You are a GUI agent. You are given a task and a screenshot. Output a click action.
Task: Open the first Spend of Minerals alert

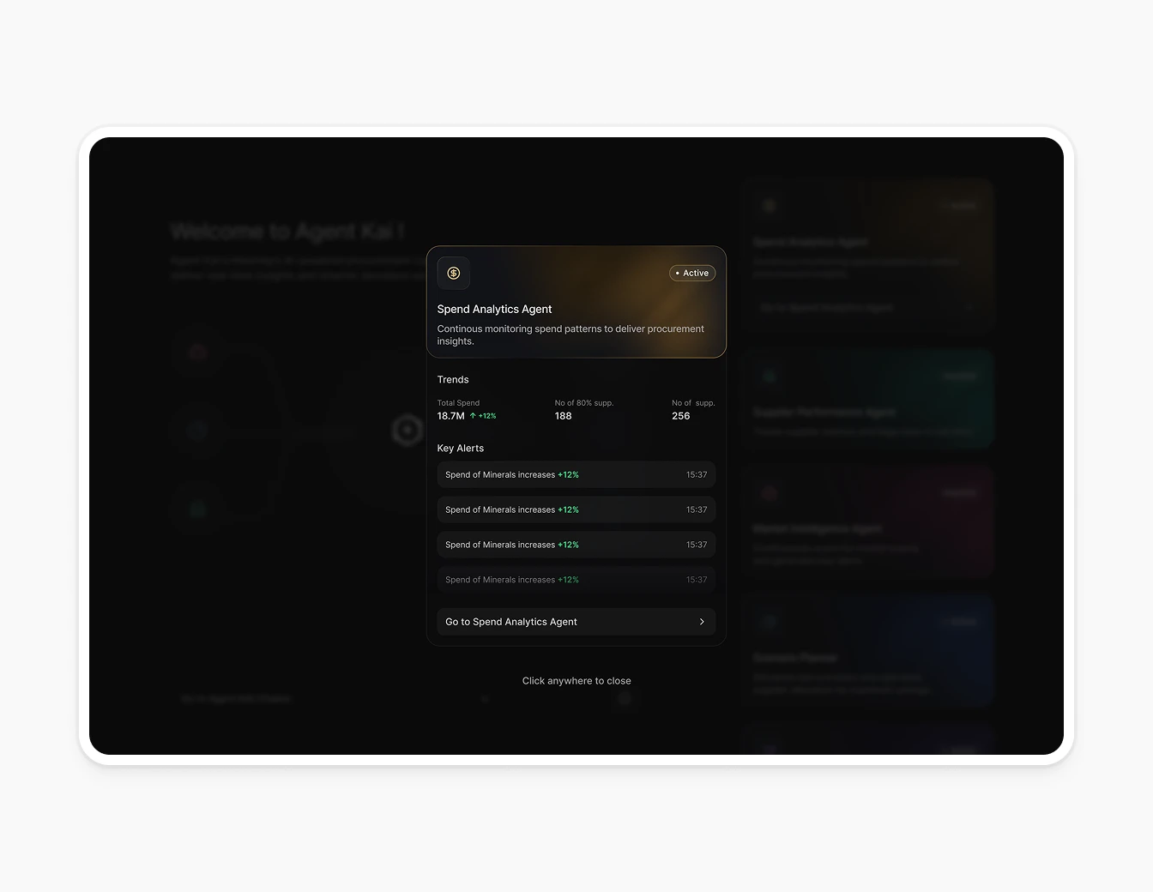(x=576, y=474)
